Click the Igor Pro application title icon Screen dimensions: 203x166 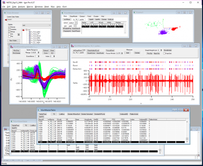coord(3,2)
